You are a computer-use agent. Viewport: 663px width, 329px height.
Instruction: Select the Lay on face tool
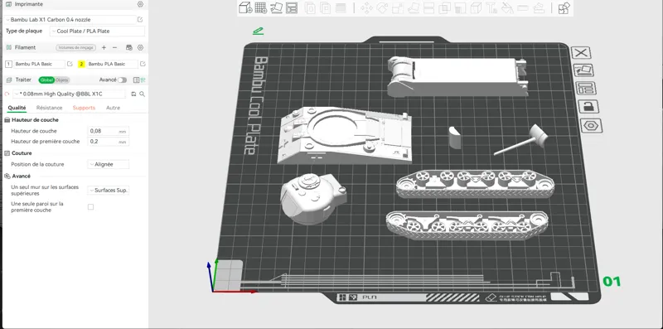point(413,8)
